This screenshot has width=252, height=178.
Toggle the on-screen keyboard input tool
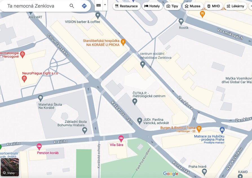point(99,5)
